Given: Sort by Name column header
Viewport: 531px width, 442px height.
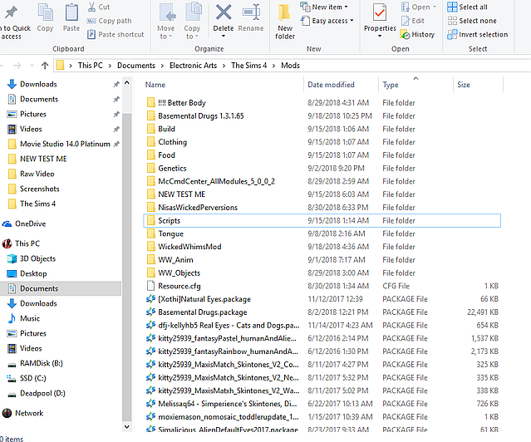Looking at the screenshot, I should point(155,85).
